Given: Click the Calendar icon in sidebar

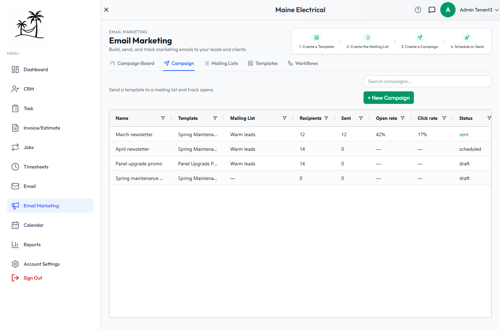Looking at the screenshot, I should pyautogui.click(x=15, y=225).
